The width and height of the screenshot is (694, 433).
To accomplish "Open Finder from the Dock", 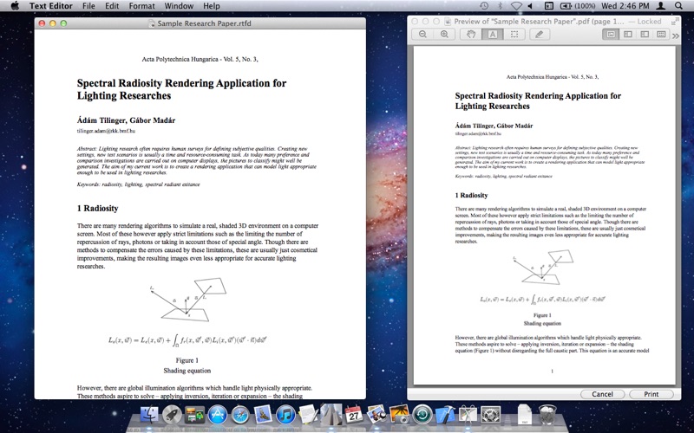I will coord(149,415).
